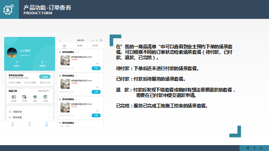Open the 购物车 count in the profile header

pyautogui.click(x=17, y=63)
